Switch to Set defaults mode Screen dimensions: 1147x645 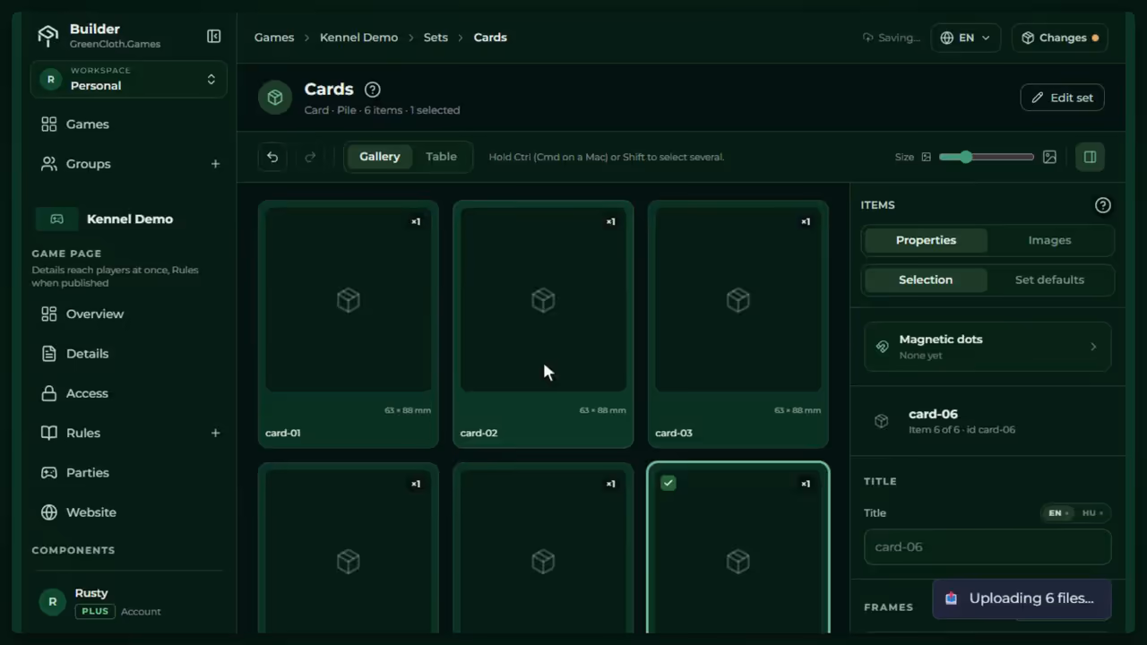point(1049,279)
